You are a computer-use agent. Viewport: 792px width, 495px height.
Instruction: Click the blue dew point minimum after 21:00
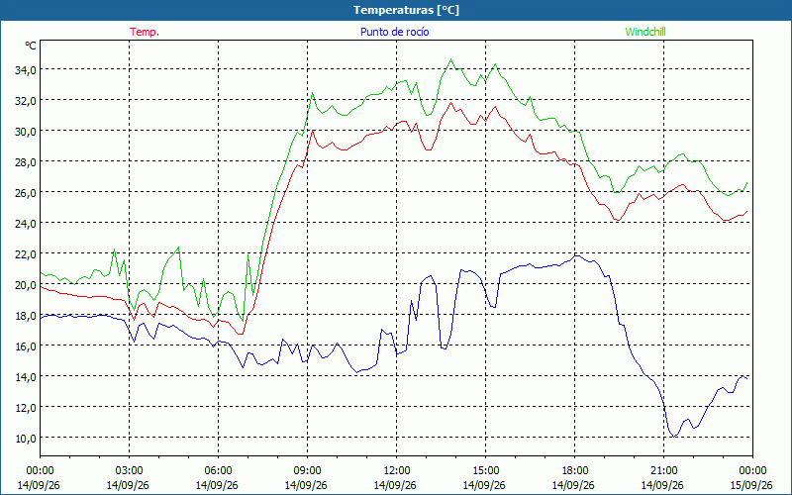pyautogui.click(x=674, y=436)
